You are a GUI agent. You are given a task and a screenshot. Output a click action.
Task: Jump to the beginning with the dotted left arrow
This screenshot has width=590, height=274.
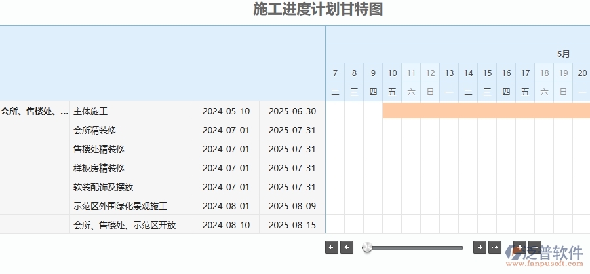click(x=332, y=247)
